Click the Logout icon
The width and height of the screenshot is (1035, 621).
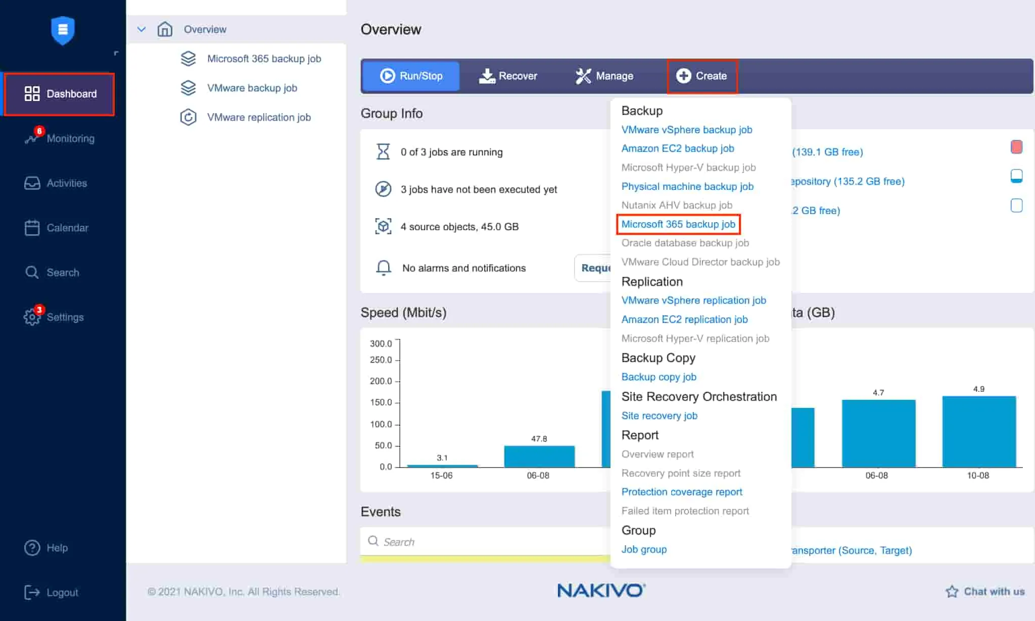(x=32, y=592)
